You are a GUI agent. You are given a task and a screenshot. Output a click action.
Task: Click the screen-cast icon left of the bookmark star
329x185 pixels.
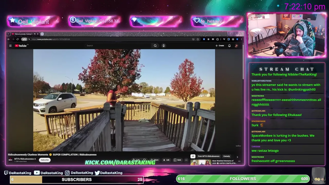tap(193, 39)
